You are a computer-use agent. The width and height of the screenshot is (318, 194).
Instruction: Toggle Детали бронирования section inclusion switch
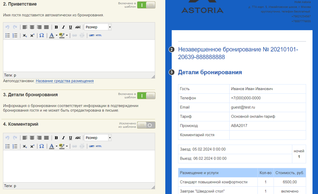(x=146, y=96)
